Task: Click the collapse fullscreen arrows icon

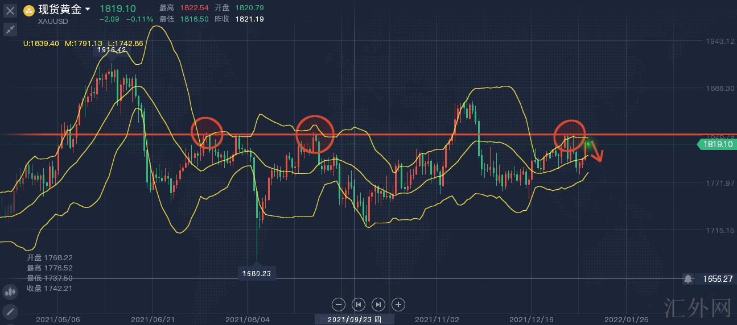Action: [x=10, y=29]
